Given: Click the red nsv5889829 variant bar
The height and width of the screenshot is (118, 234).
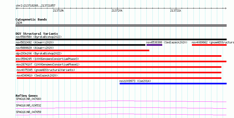Looking at the screenshot, I should click(82, 50).
